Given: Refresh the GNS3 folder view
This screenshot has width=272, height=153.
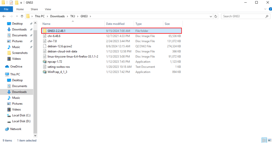Looking at the screenshot, I should pyautogui.click(x=216, y=16).
